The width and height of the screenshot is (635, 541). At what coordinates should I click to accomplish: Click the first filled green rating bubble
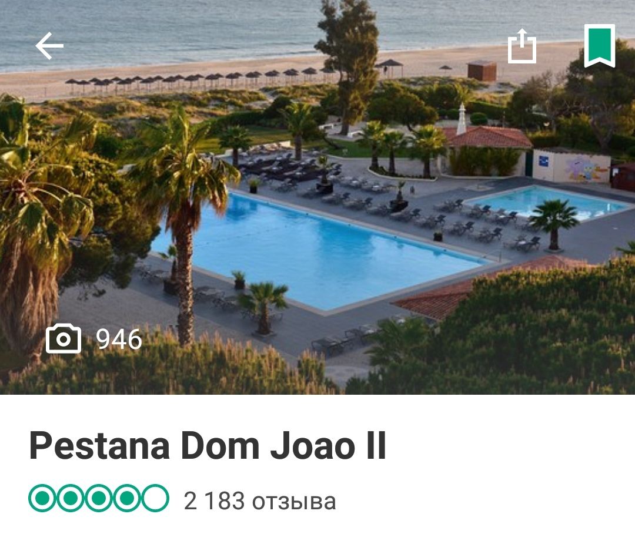coord(42,498)
